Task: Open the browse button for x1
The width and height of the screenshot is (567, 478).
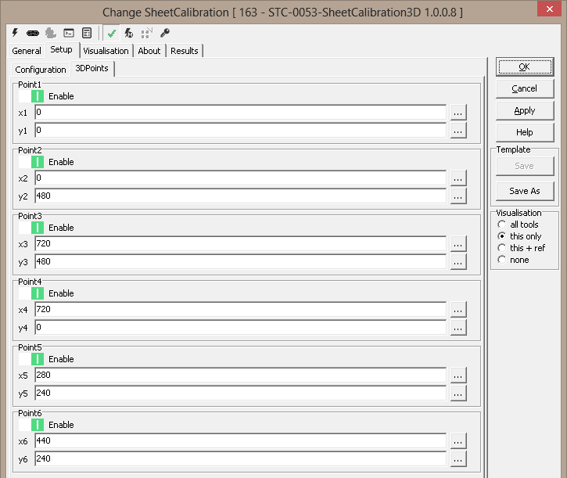Action: coord(458,113)
